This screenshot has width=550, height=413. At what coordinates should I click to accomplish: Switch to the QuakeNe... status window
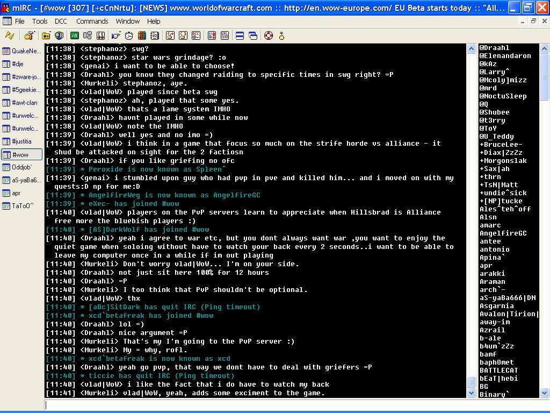(x=21, y=51)
